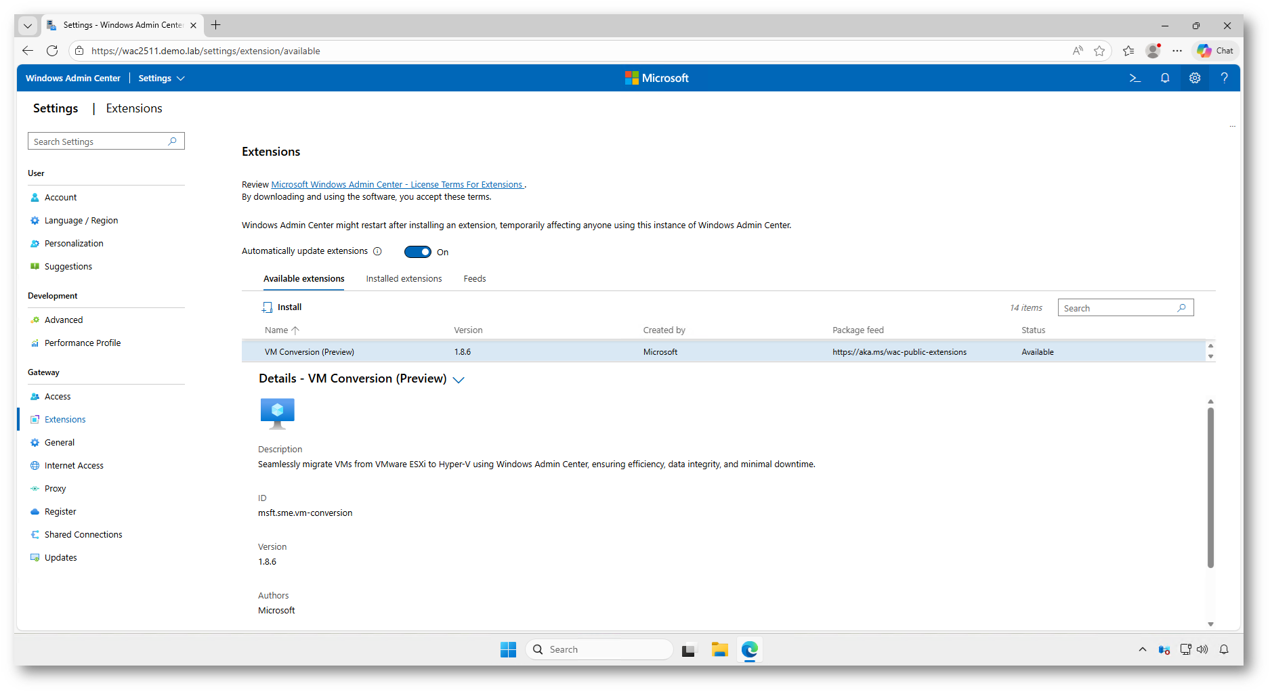The width and height of the screenshot is (1272, 694).
Task: Sort the list by the Name column
Action: (x=276, y=330)
